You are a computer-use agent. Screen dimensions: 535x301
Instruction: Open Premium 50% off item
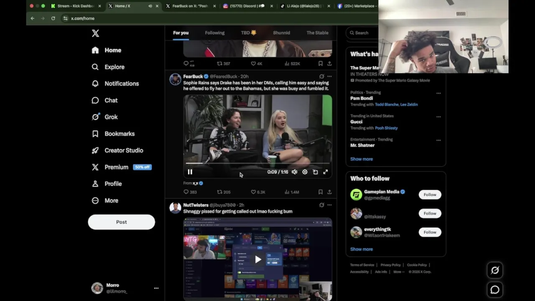[x=121, y=167]
